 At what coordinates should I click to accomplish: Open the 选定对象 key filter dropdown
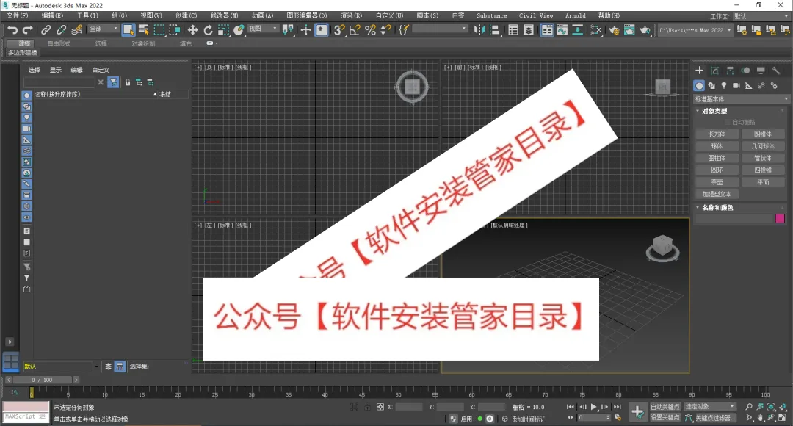(710, 406)
